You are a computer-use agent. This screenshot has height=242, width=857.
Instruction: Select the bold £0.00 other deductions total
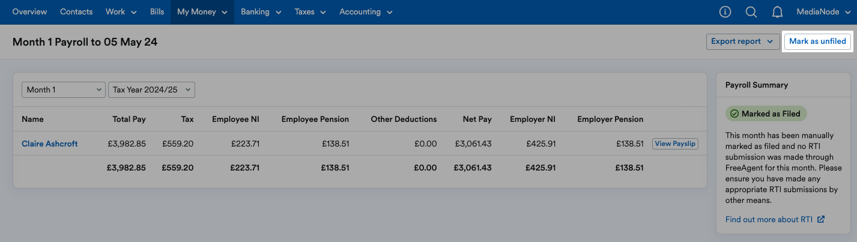click(425, 168)
